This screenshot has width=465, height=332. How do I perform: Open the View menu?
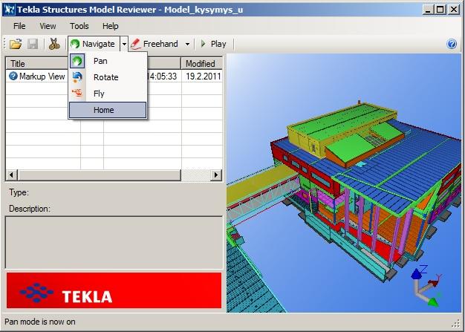click(48, 26)
